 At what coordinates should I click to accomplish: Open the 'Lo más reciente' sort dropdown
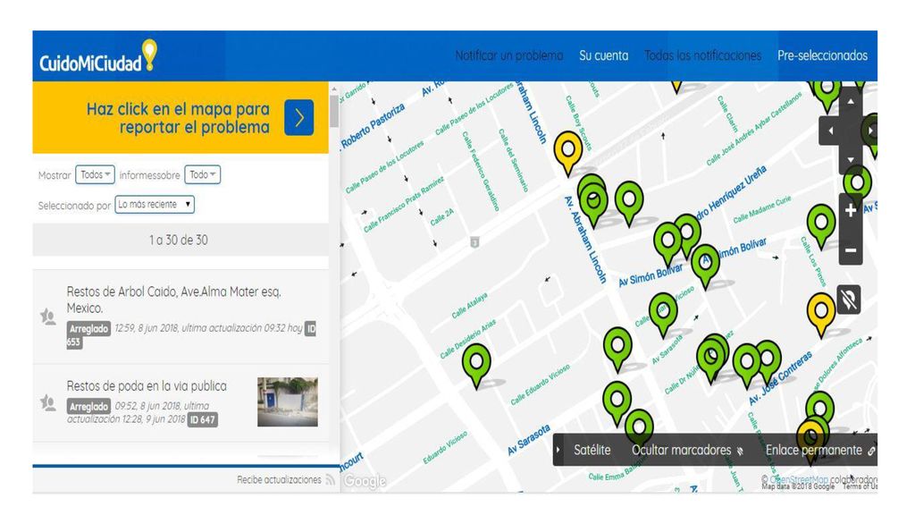coord(155,205)
